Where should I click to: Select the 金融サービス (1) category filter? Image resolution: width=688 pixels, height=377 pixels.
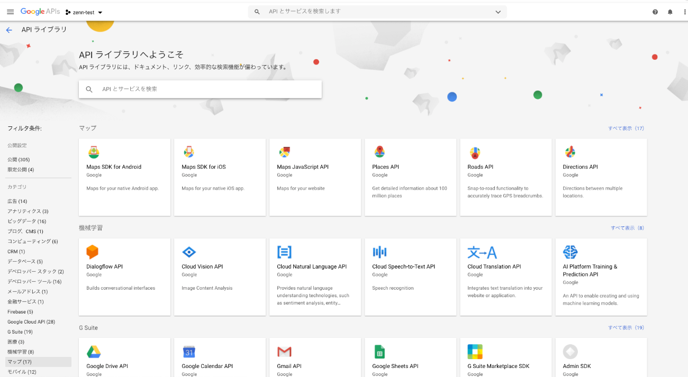[25, 302]
